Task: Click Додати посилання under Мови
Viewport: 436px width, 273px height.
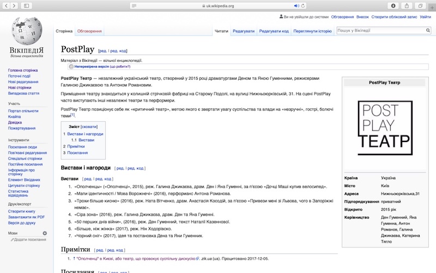Action: click(x=30, y=240)
